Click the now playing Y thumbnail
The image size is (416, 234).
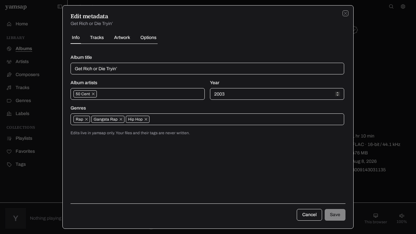[x=16, y=218]
